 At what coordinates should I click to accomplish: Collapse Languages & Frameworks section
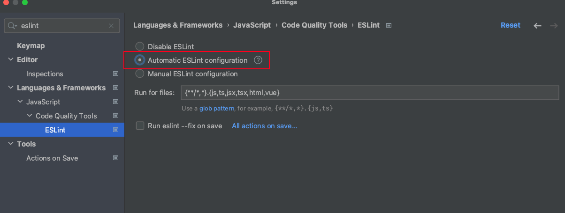tap(11, 88)
